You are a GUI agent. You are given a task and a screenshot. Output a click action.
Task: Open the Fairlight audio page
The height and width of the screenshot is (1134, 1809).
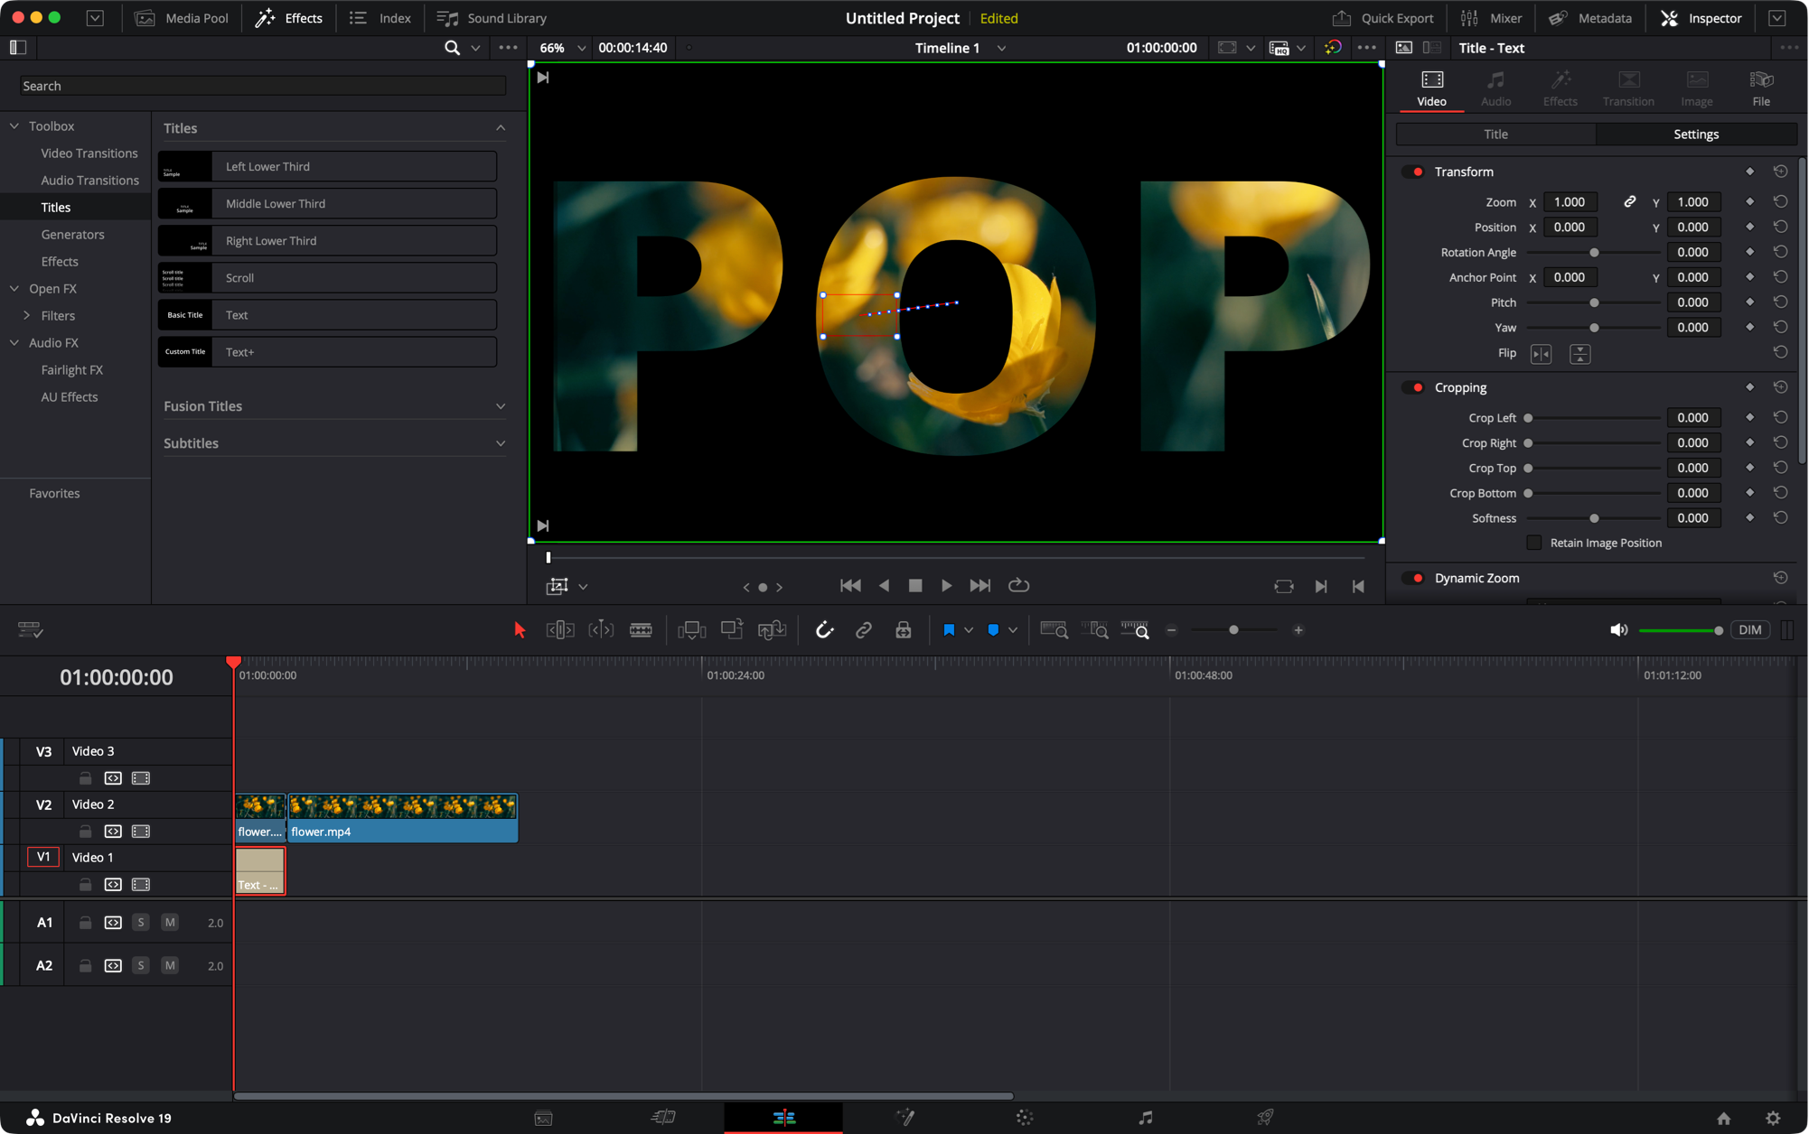(1145, 1117)
